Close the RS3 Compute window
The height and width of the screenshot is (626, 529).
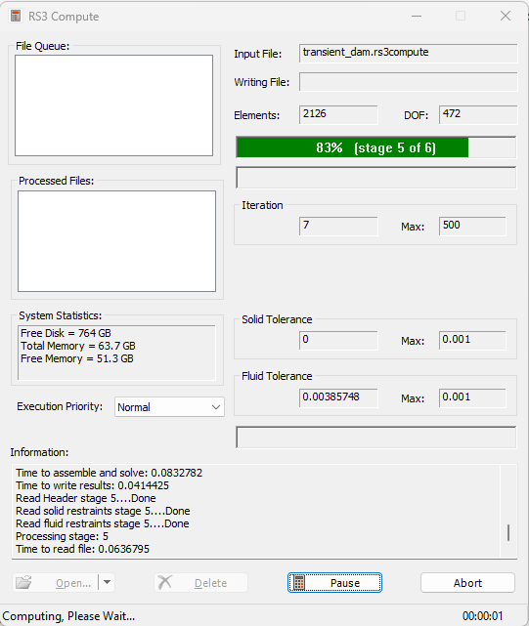pyautogui.click(x=506, y=16)
